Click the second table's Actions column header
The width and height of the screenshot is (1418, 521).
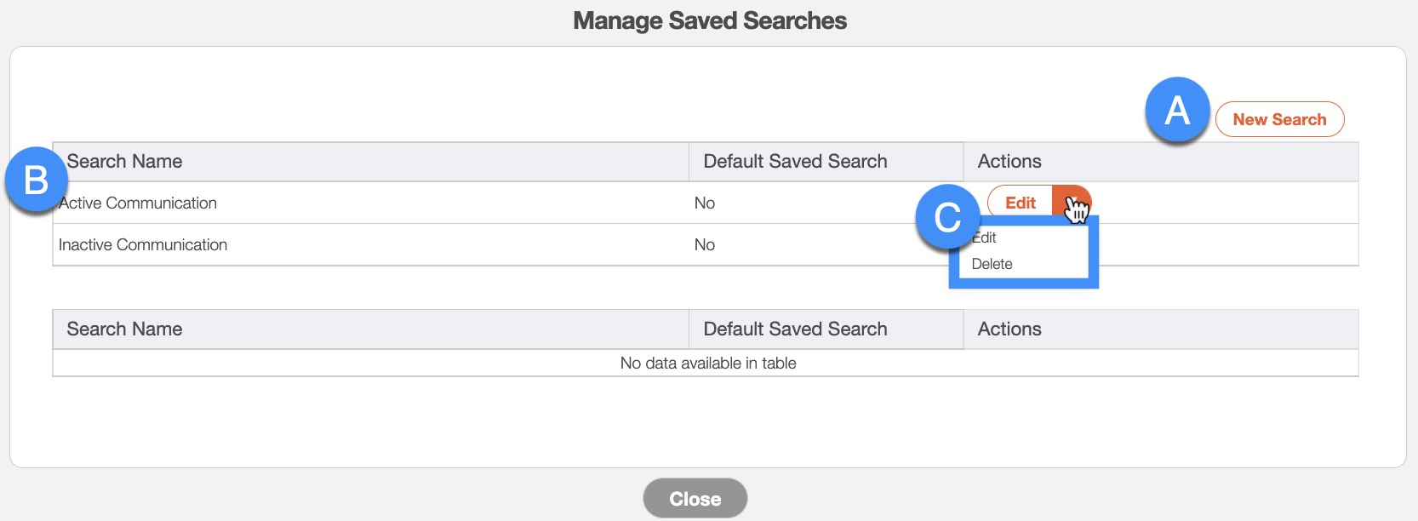click(1009, 329)
